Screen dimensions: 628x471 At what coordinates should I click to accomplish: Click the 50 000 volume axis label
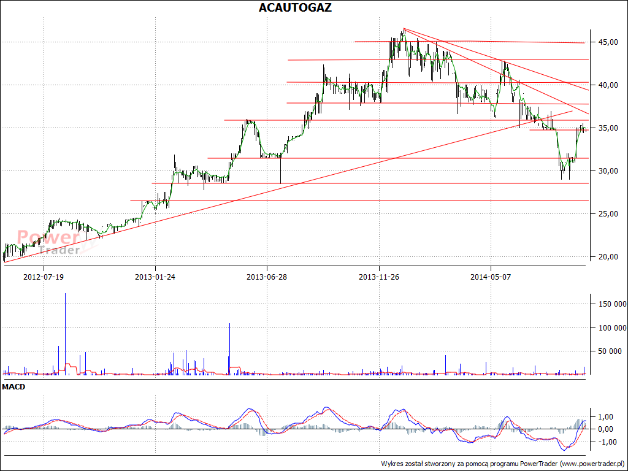click(610, 351)
